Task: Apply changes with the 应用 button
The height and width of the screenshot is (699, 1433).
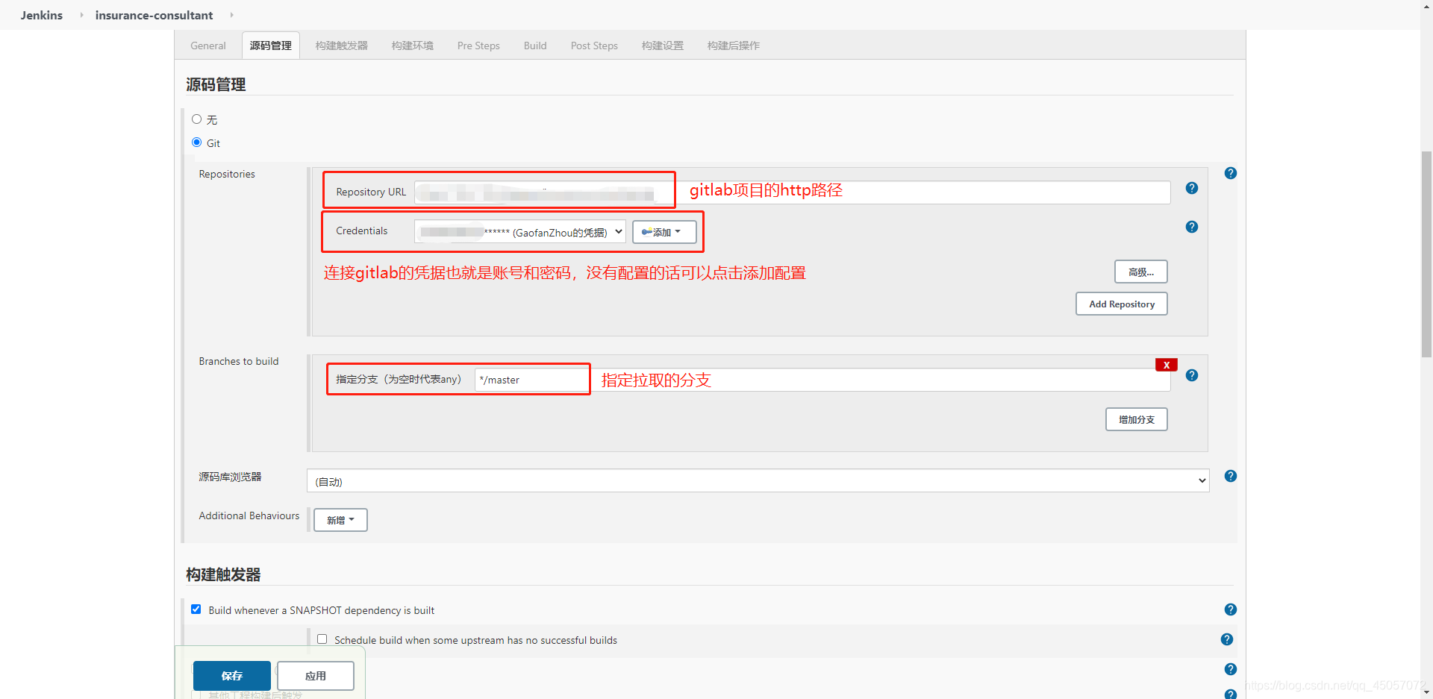Action: click(316, 676)
